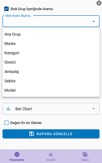Pick the Model option
Image resolution: width=102 pixels, height=163 pixels.
point(51,90)
